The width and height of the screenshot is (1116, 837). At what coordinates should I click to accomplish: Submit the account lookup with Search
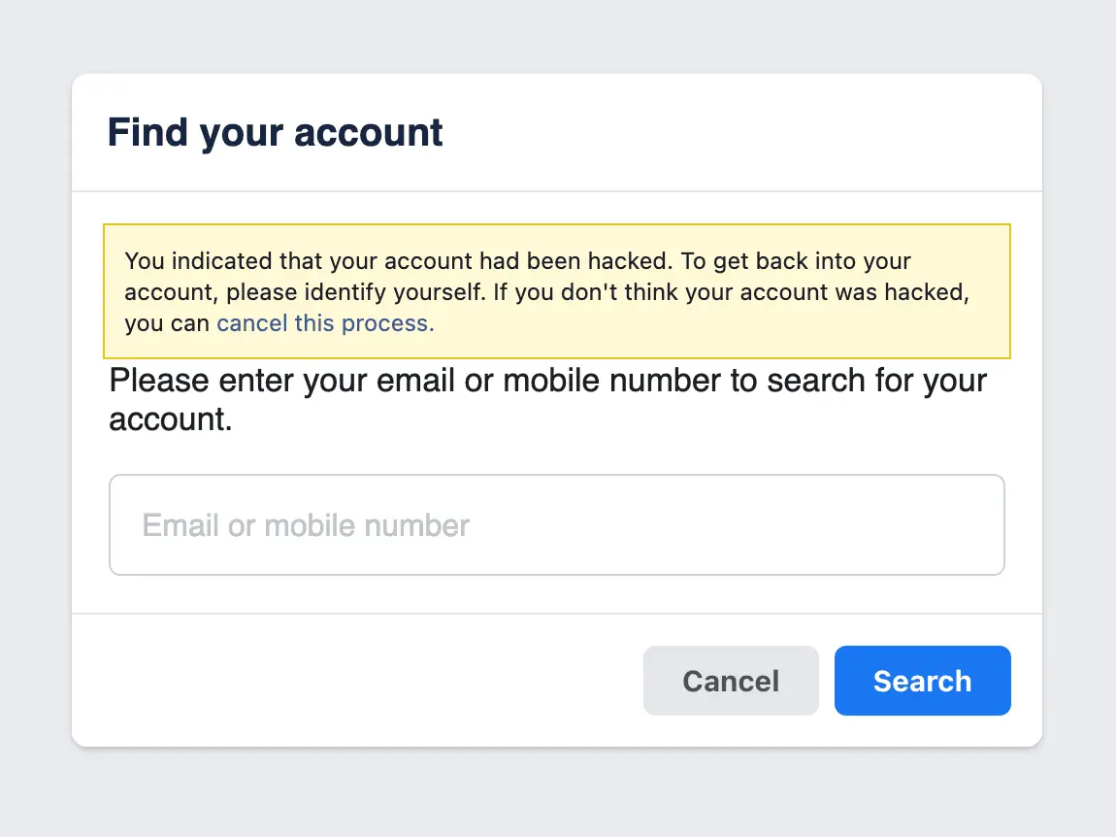[x=922, y=681]
